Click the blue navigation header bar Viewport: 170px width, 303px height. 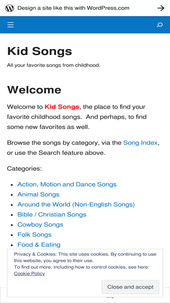pos(85,25)
